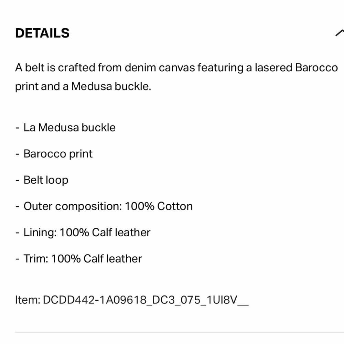Click the '100% Cotton' value text

pyautogui.click(x=159, y=206)
